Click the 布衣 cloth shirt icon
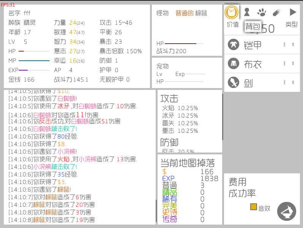The image size is (303, 228). point(234,63)
